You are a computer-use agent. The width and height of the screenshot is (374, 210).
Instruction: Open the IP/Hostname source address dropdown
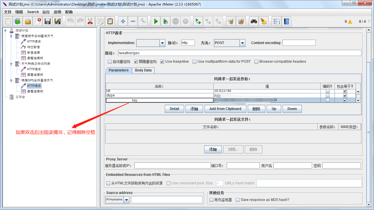click(127, 200)
